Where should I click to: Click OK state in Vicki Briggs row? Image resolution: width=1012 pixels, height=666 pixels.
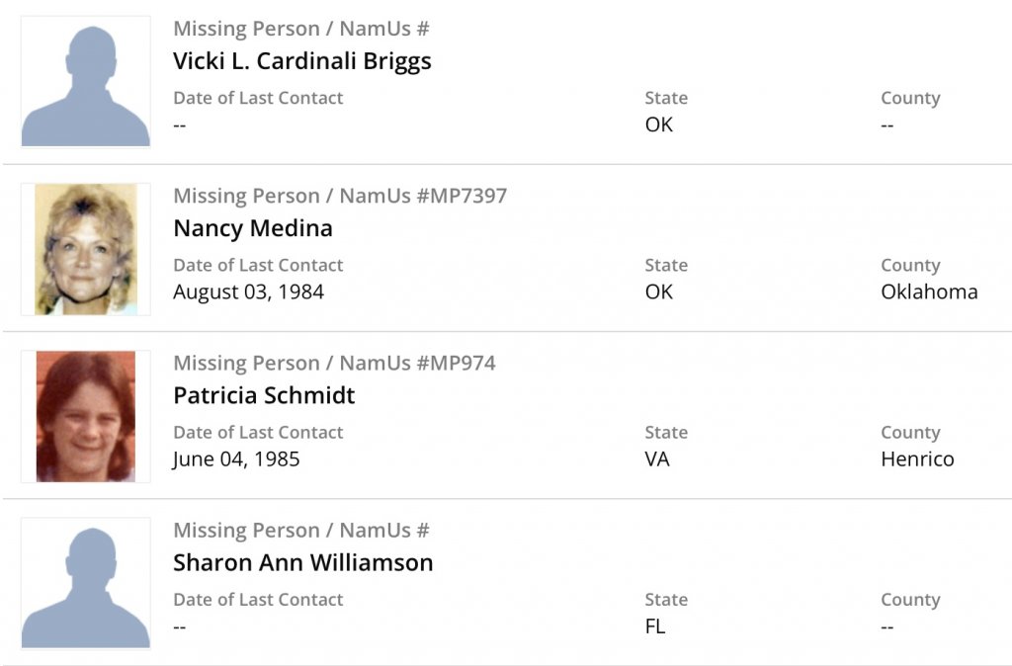tap(658, 125)
